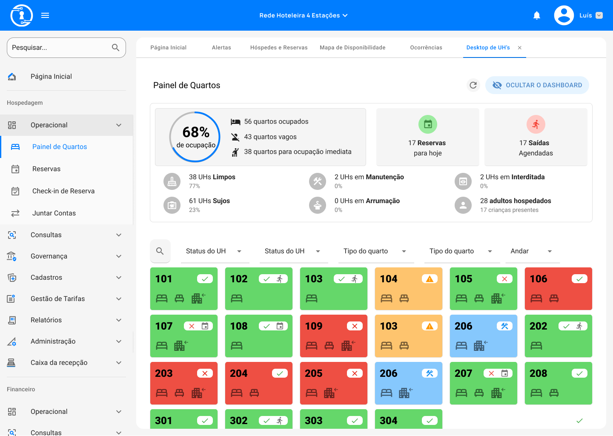Click the room filter search icon
This screenshot has width=613, height=436.
click(x=160, y=251)
